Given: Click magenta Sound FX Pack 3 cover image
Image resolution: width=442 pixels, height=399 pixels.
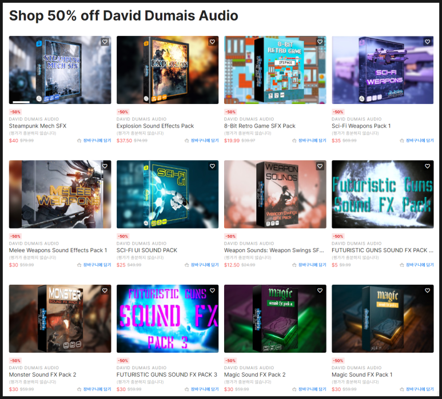Looking at the screenshot, I should [168, 318].
